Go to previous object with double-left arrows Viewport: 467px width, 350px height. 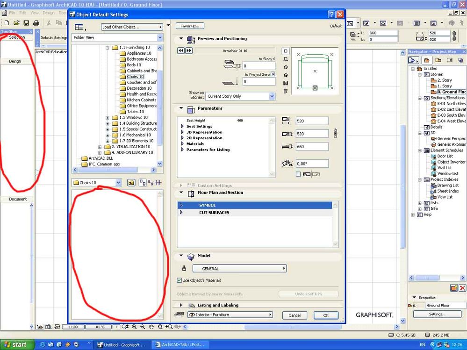(181, 50)
